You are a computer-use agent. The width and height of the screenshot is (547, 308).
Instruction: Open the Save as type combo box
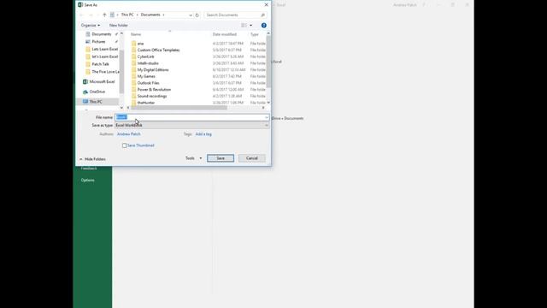coord(191,125)
